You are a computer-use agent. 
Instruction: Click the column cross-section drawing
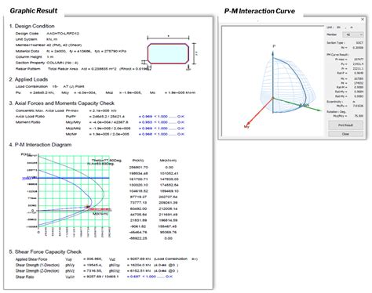click(168, 54)
